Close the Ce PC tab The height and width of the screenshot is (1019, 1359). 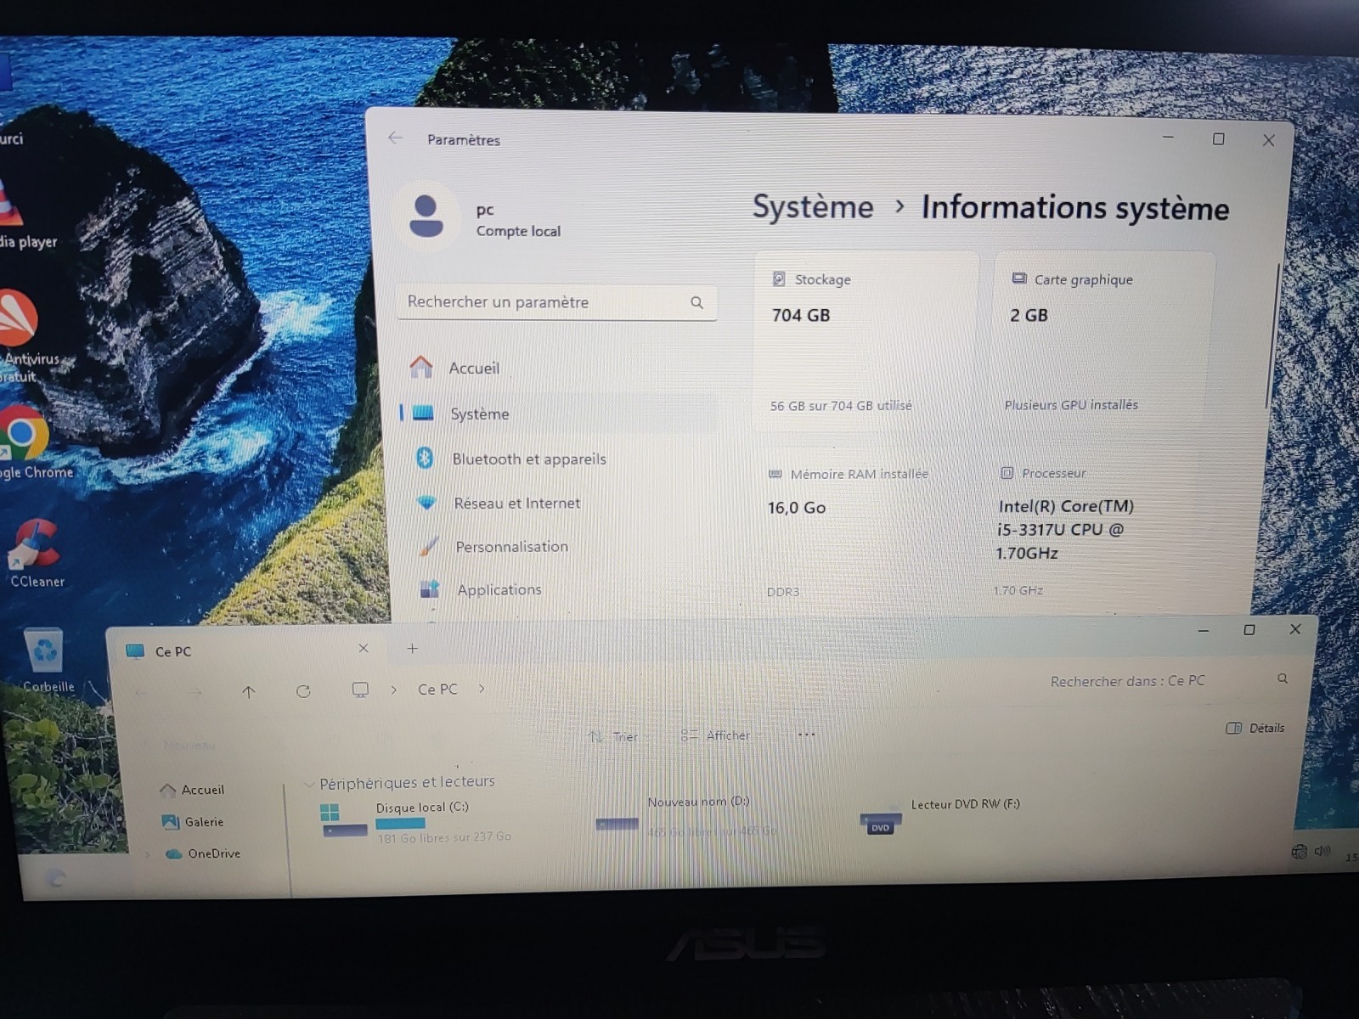364,649
